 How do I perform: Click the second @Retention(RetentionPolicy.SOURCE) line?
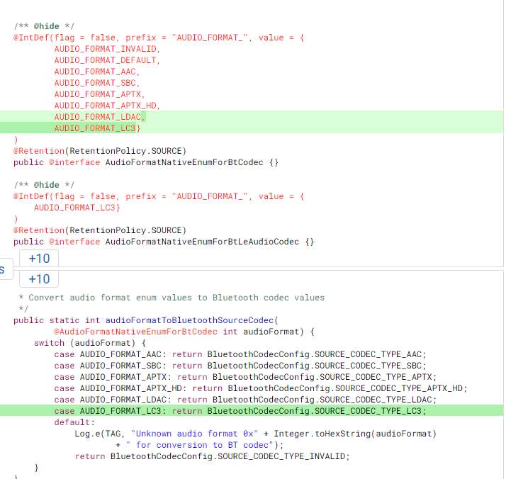100,230
